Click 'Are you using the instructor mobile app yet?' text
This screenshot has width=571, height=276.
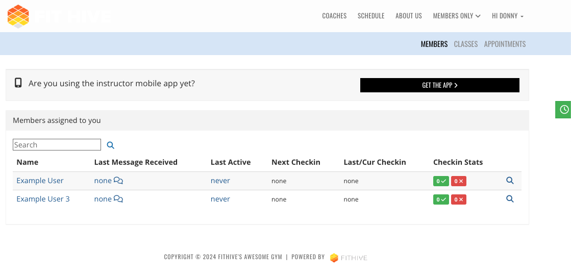click(112, 83)
